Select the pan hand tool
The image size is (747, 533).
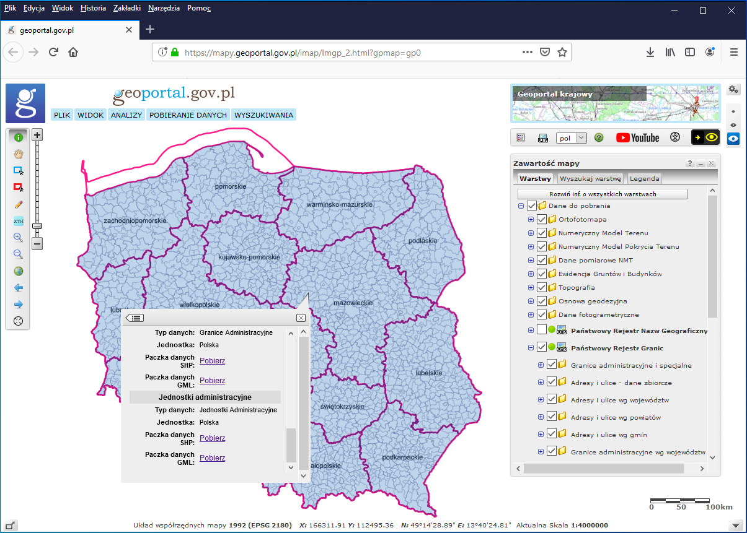point(19,154)
